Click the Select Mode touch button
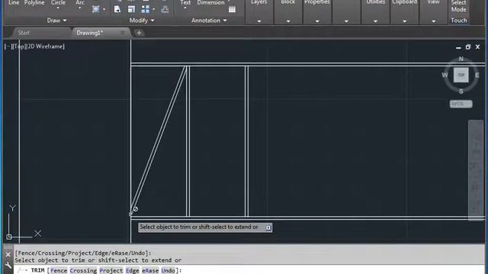The width and height of the screenshot is (488, 274). point(459,6)
